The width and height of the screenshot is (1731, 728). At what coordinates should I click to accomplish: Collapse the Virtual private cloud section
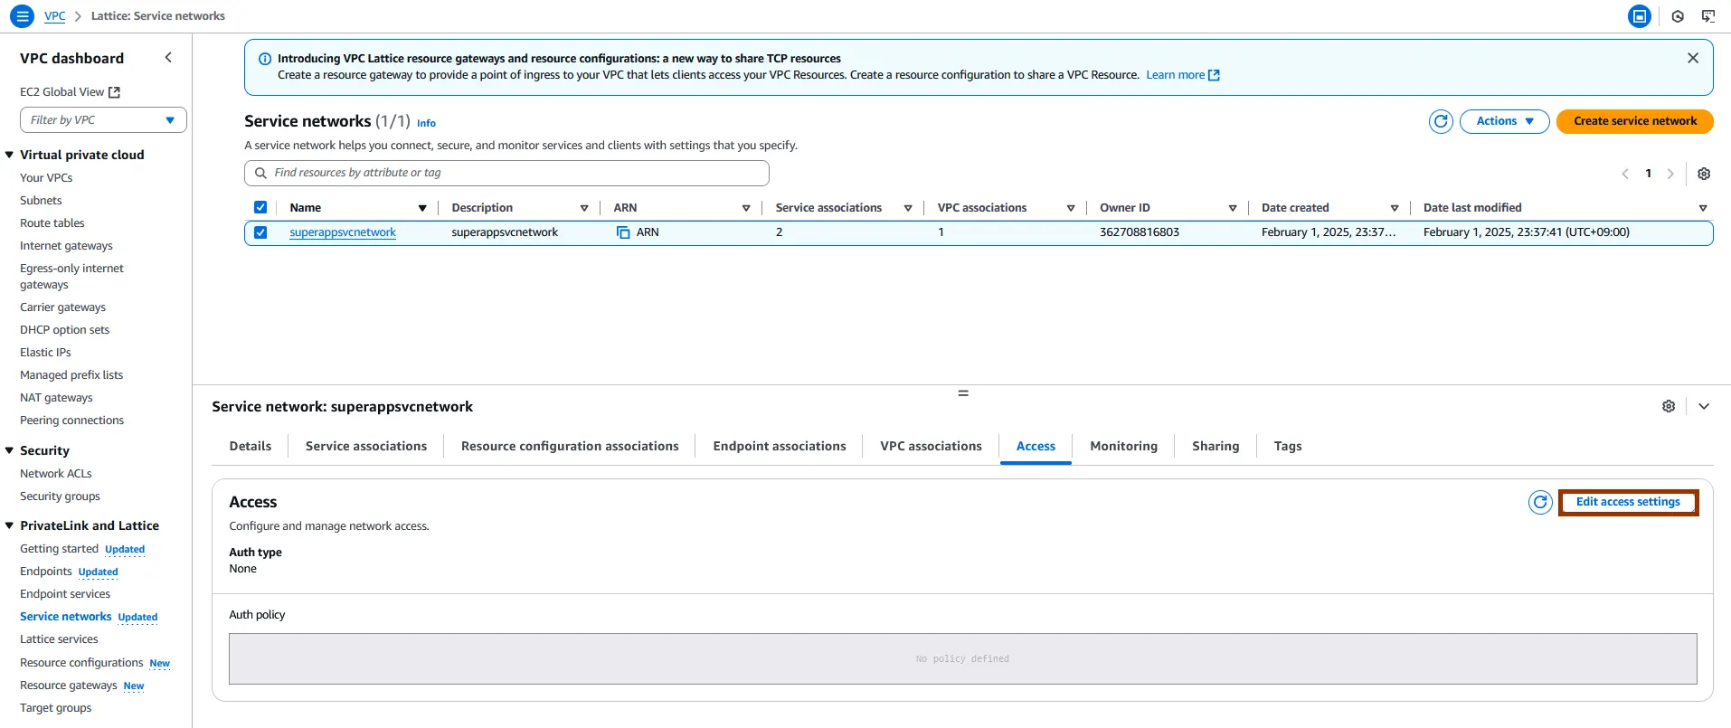9,155
